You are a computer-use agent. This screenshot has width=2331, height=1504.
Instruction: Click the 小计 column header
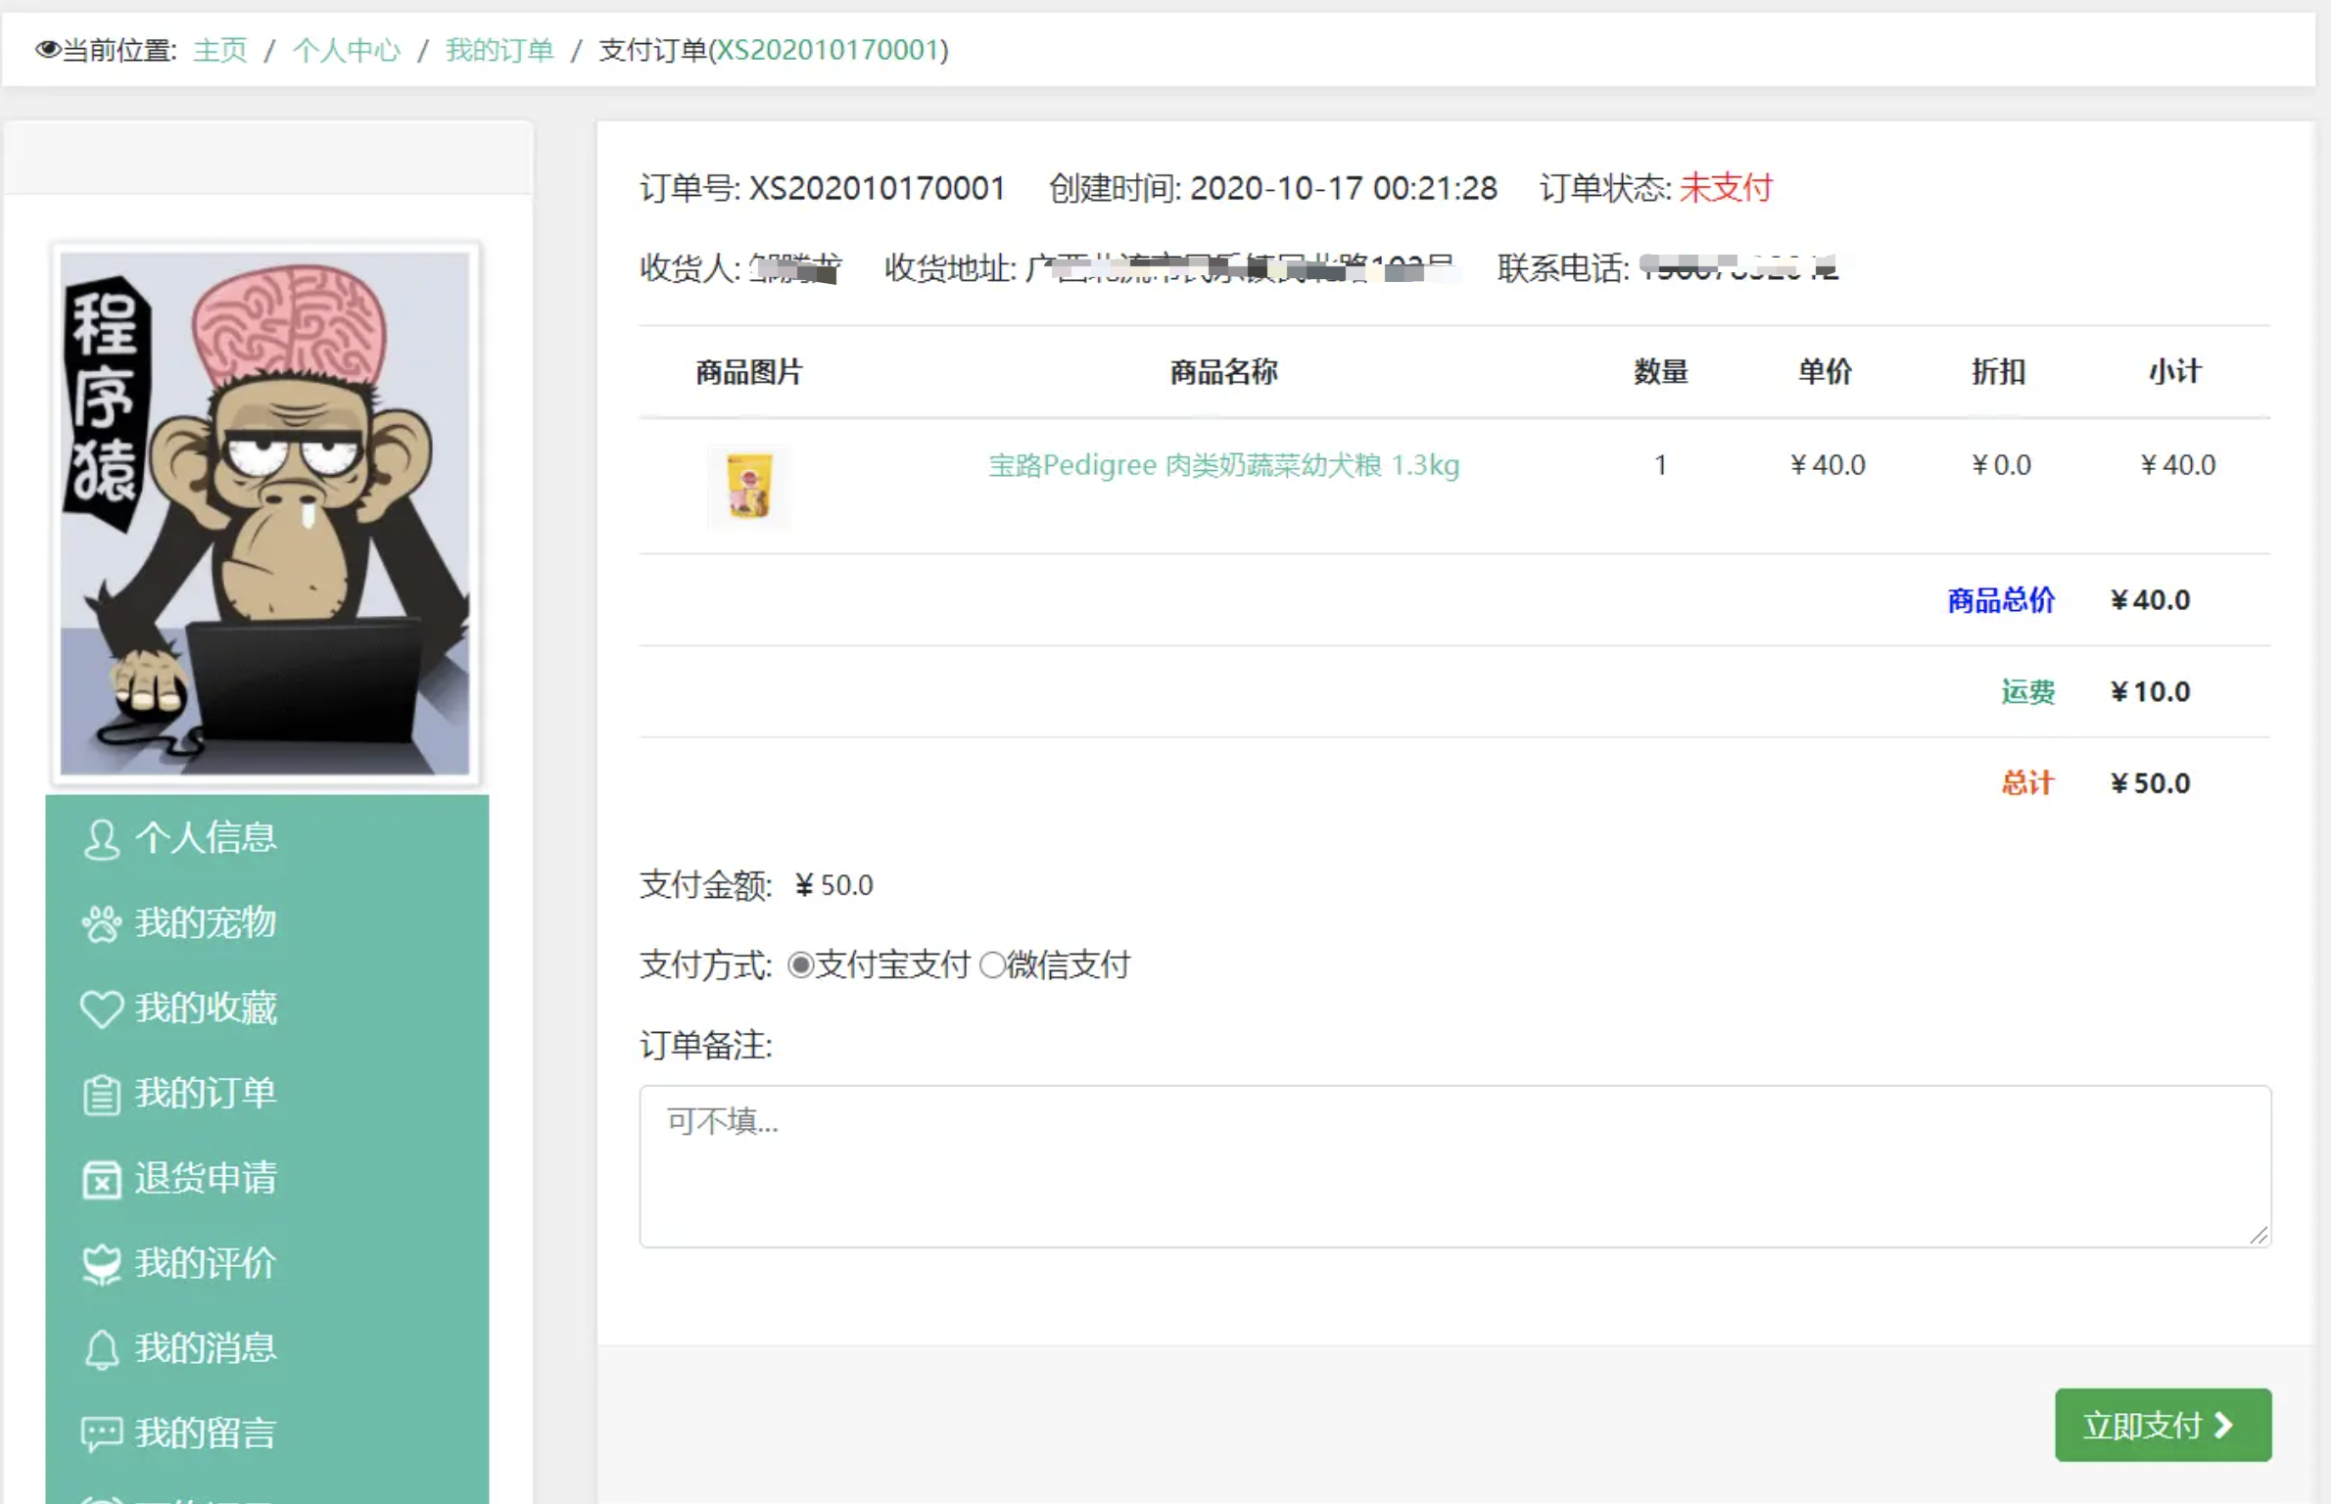point(2175,372)
